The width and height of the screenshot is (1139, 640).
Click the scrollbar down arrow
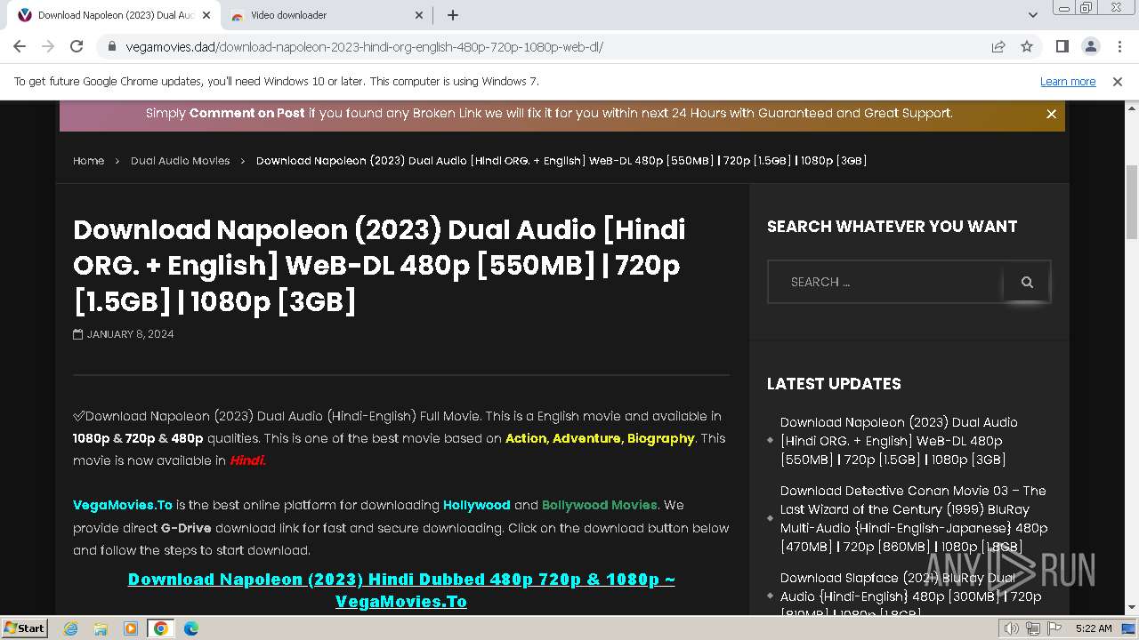click(x=1132, y=608)
